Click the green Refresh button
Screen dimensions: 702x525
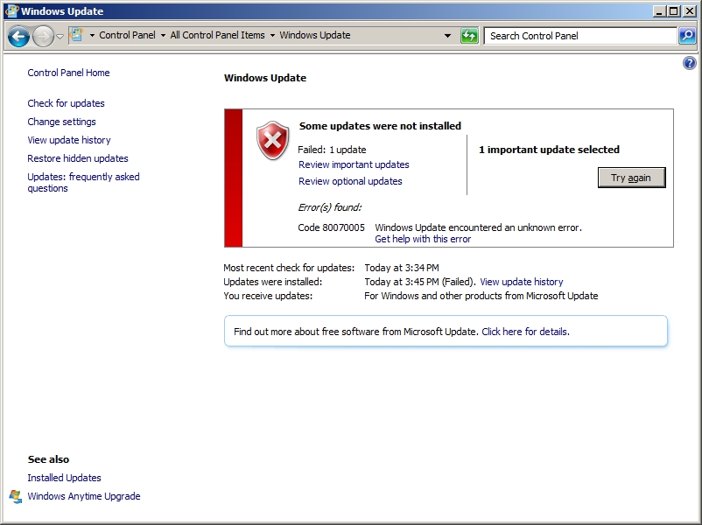coord(469,36)
